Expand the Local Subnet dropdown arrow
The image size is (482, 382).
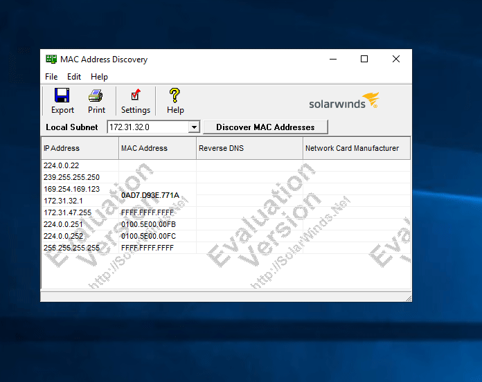tap(194, 127)
